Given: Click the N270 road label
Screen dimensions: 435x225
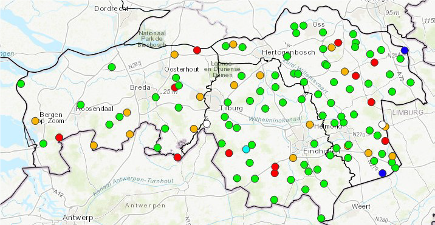Looking at the screenshot, I should click(x=359, y=134).
